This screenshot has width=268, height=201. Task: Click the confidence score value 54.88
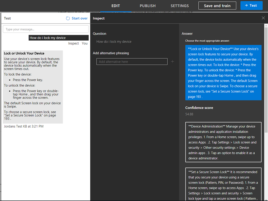(x=189, y=114)
